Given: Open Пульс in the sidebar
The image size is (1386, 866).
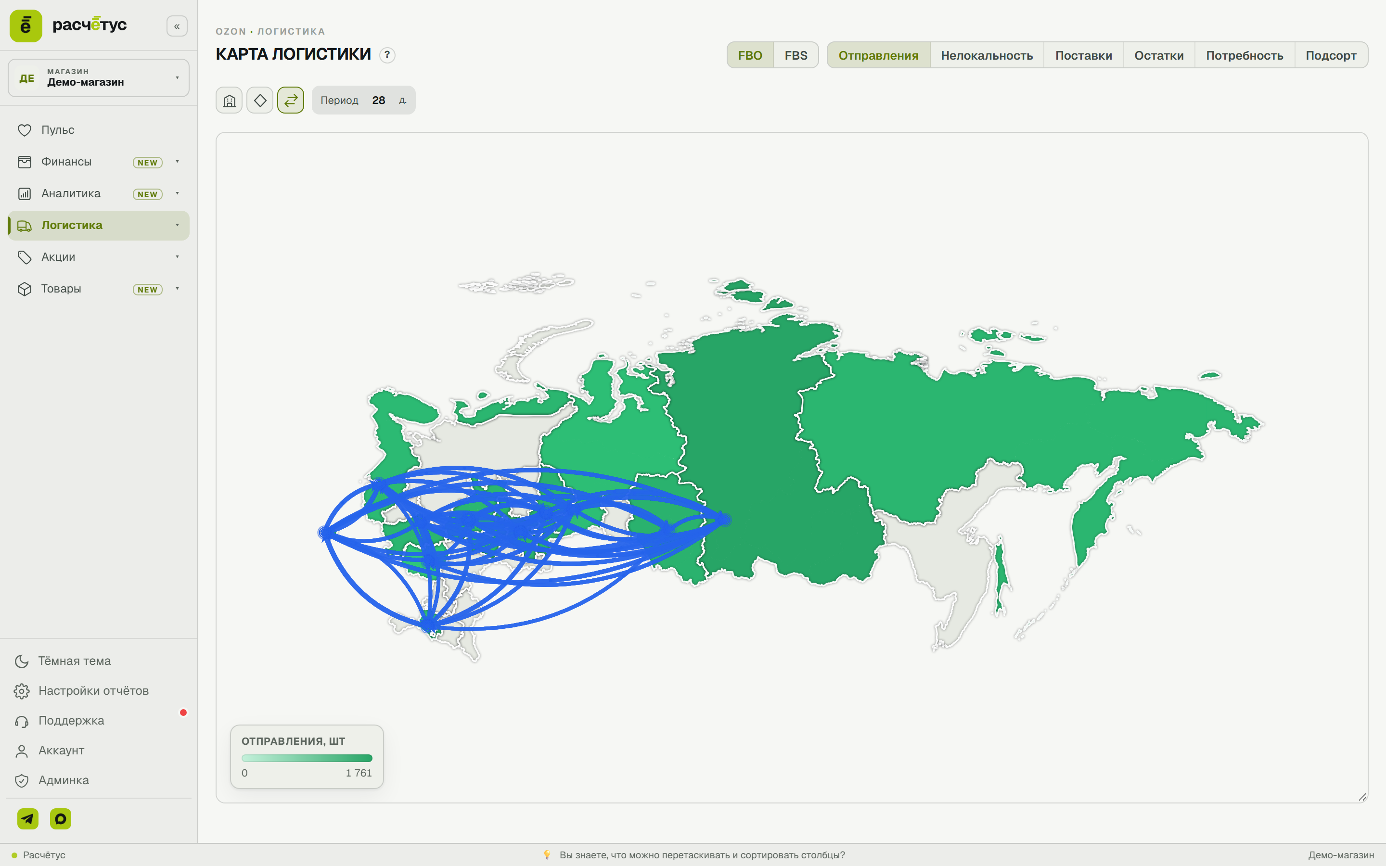Looking at the screenshot, I should coord(99,130).
